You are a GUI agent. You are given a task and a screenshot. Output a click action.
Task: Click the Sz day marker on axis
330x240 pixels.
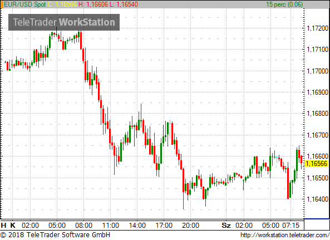(x=226, y=226)
